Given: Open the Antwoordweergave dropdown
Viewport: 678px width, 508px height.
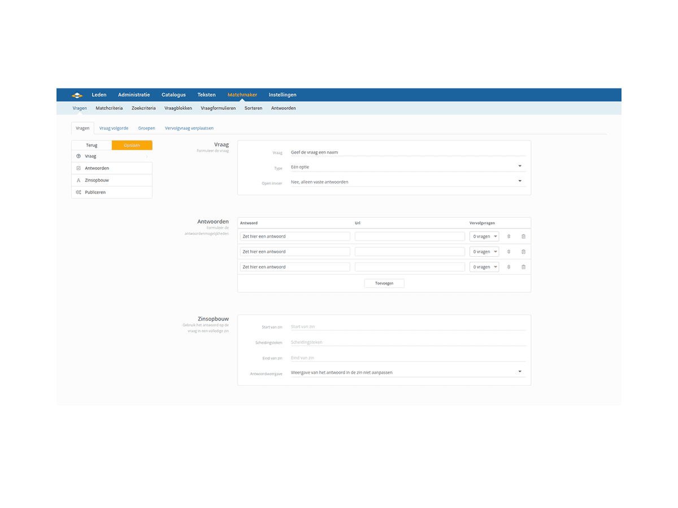Looking at the screenshot, I should coord(408,373).
